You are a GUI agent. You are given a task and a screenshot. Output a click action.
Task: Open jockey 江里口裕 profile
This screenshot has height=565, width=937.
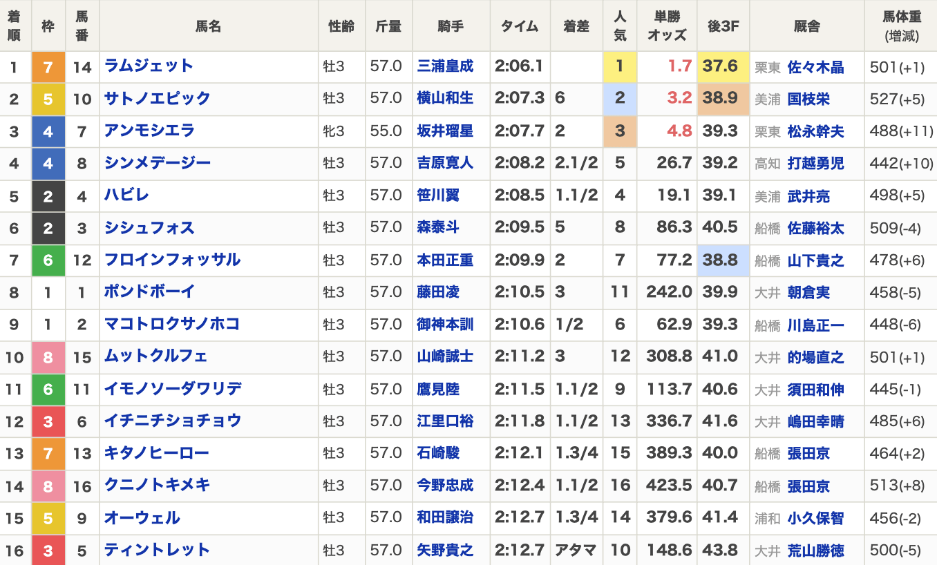point(446,421)
